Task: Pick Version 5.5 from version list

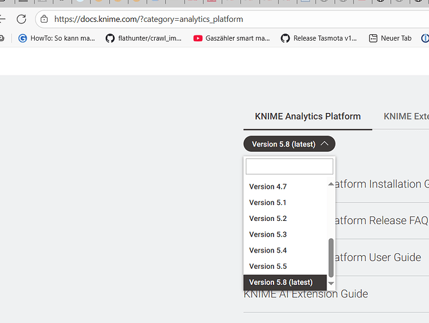Action: click(x=268, y=266)
